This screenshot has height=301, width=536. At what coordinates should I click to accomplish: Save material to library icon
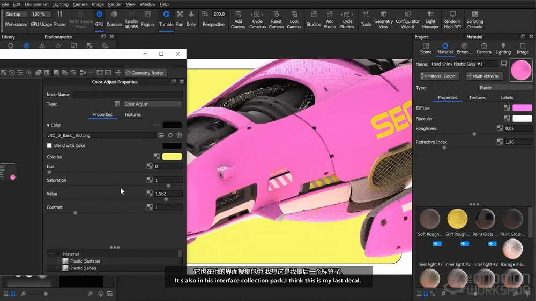click(503, 64)
